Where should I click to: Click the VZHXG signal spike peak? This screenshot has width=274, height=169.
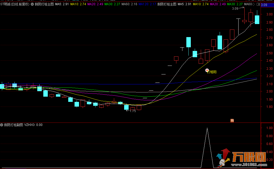tap(207, 128)
